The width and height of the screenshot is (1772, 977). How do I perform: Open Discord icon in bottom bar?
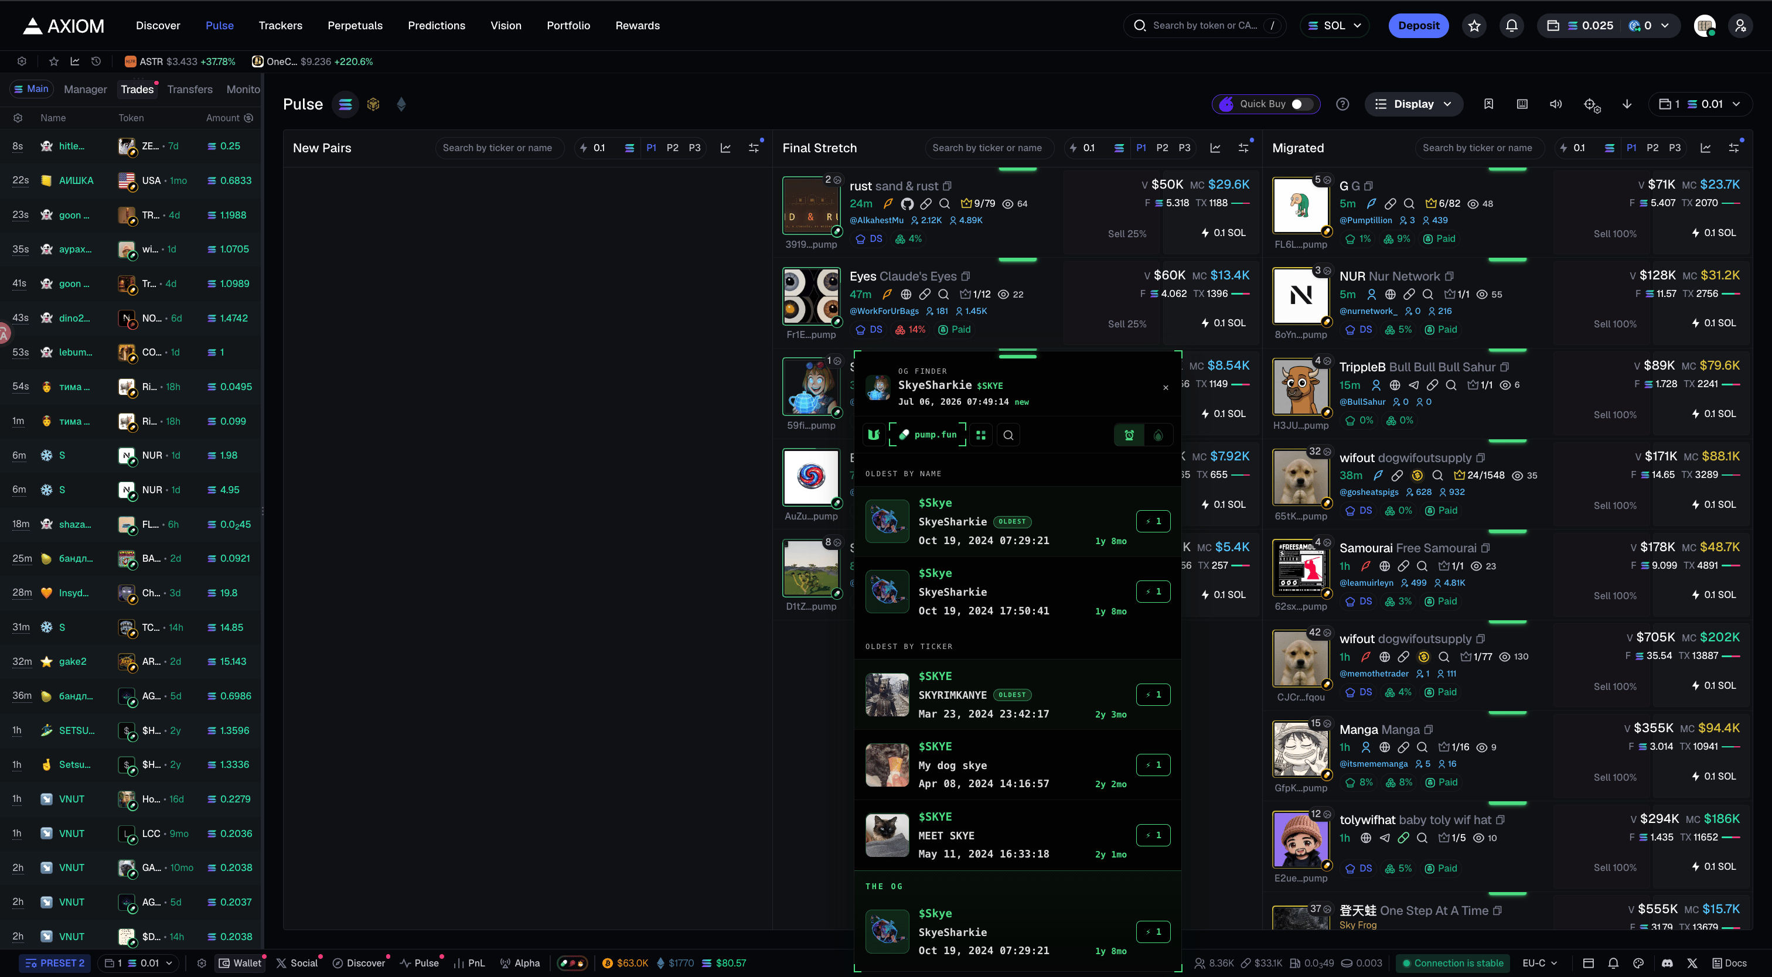[x=1667, y=964]
